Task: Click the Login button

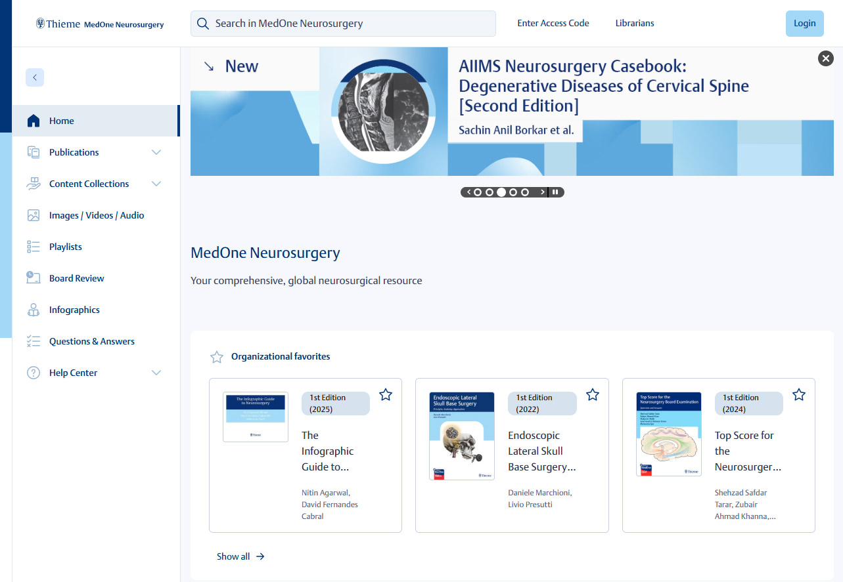Action: coord(804,24)
